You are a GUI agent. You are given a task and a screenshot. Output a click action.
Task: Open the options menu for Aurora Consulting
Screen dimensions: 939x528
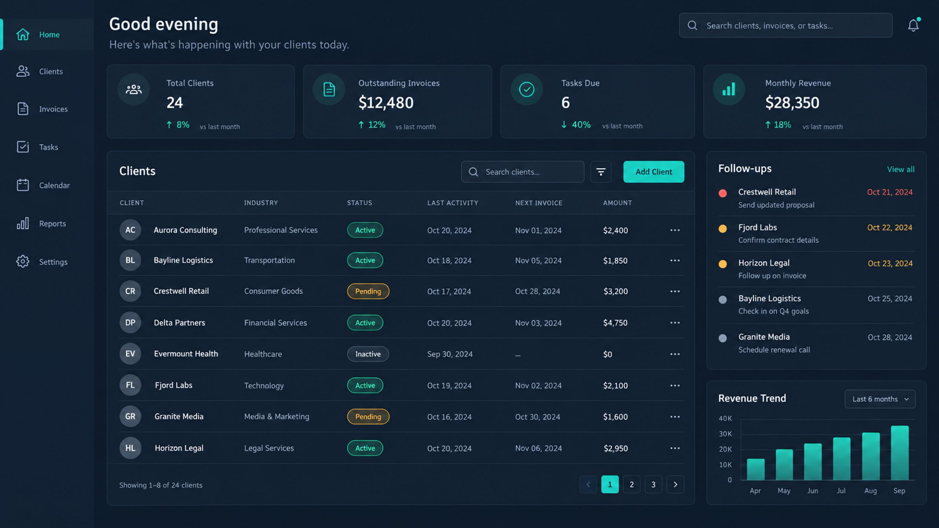click(675, 230)
